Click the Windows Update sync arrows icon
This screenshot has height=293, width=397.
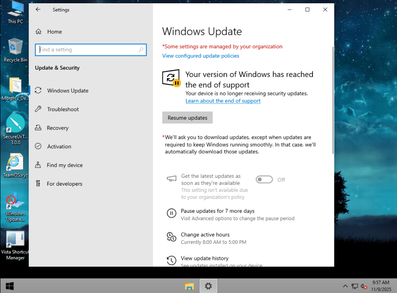pyautogui.click(x=38, y=90)
